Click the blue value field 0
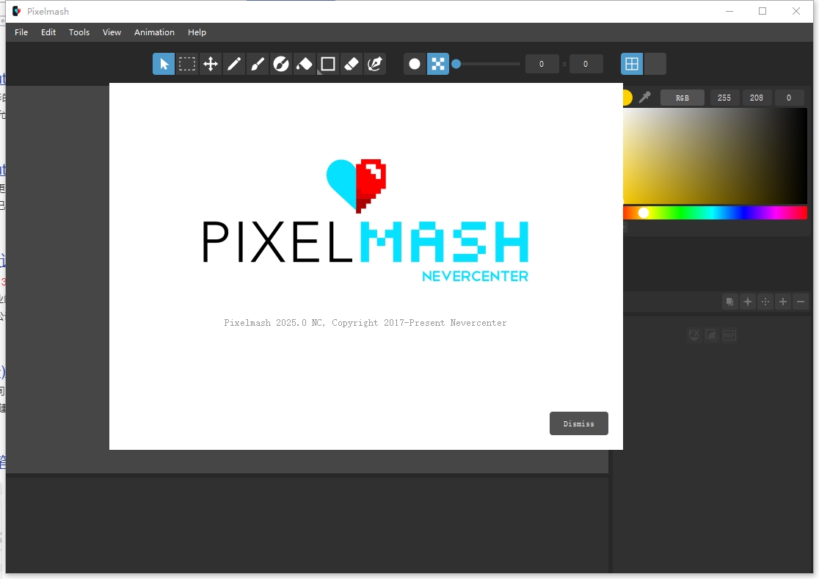Screen dimensions: 819x579 pyautogui.click(x=789, y=98)
